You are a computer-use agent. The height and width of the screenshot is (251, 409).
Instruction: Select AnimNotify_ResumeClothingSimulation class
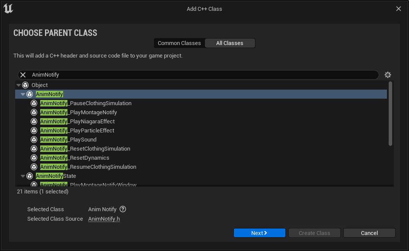(201, 167)
